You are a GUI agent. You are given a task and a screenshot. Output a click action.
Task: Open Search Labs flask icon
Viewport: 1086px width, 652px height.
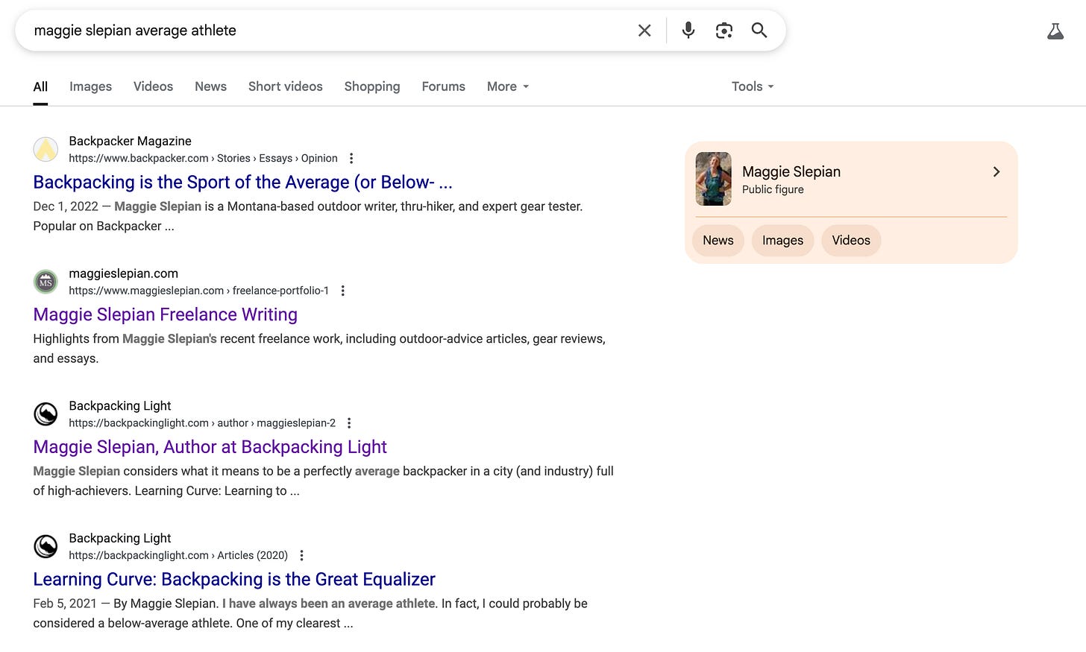click(x=1055, y=31)
